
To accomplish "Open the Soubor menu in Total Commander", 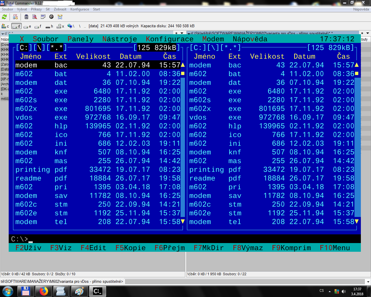I will tap(8, 9).
